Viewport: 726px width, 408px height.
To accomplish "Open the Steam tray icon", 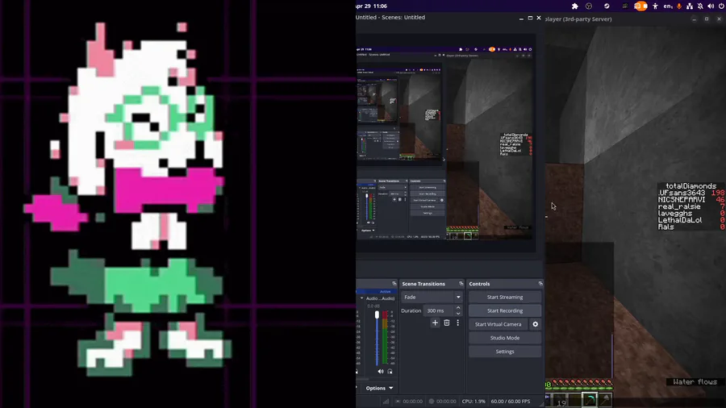I will pos(607,6).
